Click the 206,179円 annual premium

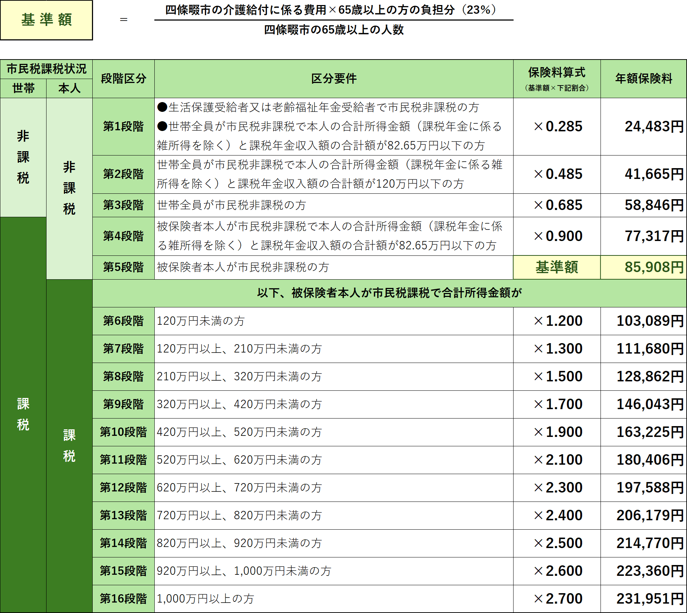pos(644,516)
